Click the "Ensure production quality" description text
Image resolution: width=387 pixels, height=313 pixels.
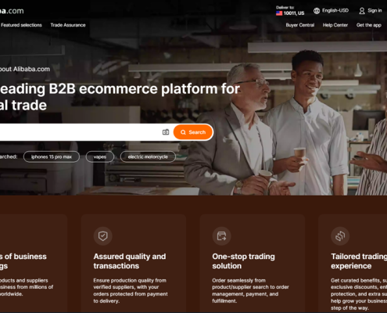pos(131,290)
